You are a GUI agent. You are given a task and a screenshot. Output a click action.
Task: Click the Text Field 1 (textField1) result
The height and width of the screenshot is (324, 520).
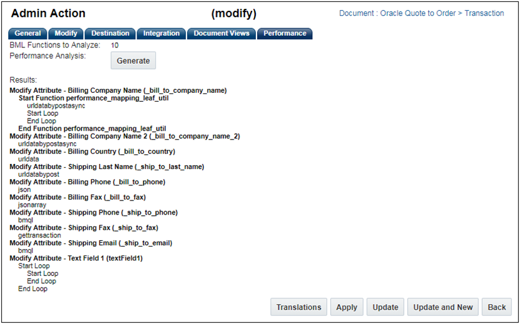click(76, 258)
